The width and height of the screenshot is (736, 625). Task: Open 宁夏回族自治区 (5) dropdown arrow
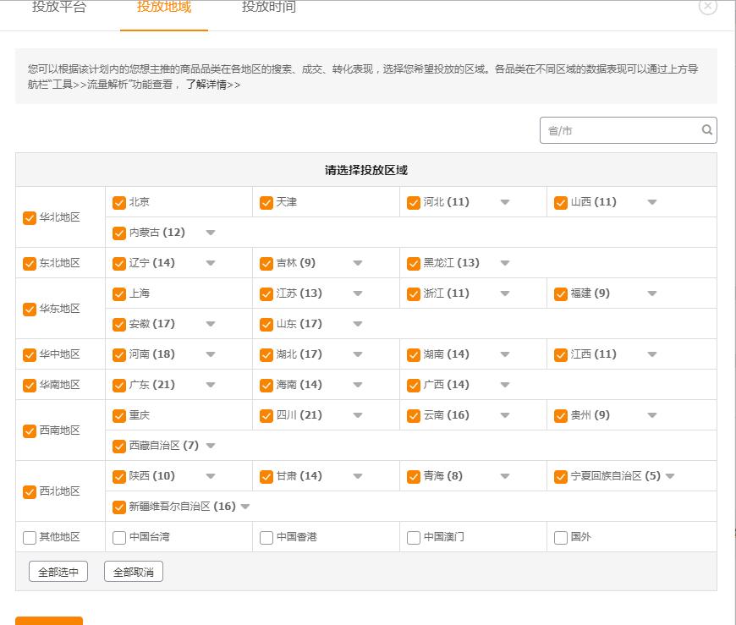click(670, 476)
